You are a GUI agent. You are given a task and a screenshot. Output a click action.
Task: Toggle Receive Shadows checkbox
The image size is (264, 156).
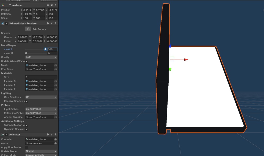click(26, 101)
